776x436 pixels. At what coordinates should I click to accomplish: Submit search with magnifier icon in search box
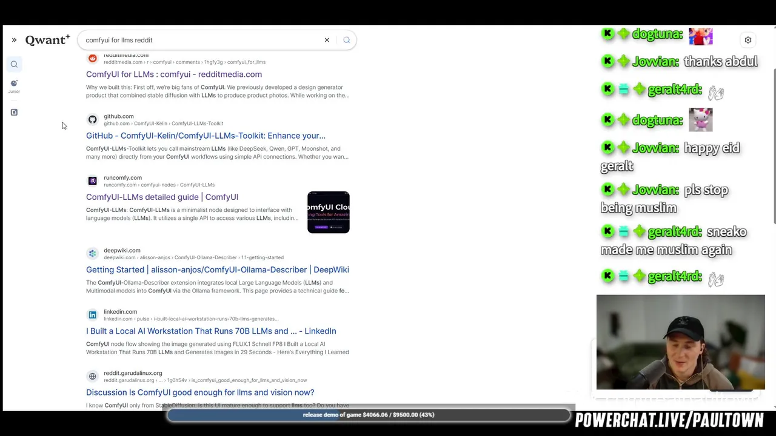click(x=347, y=40)
